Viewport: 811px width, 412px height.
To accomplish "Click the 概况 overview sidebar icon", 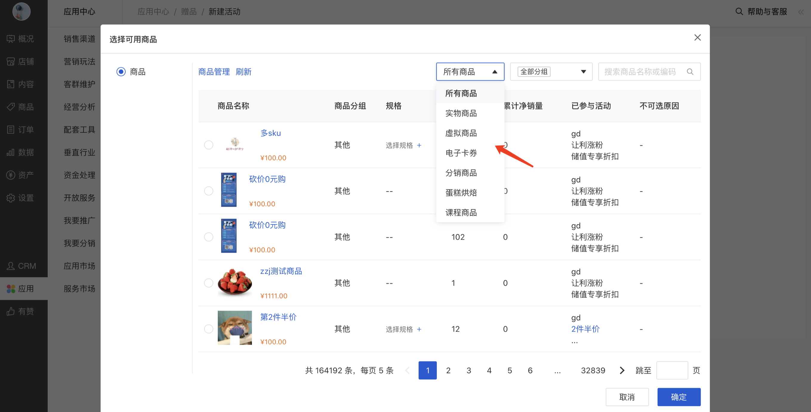I will (11, 39).
